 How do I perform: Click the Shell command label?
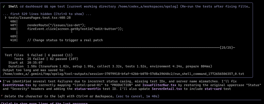pos(13,6)
